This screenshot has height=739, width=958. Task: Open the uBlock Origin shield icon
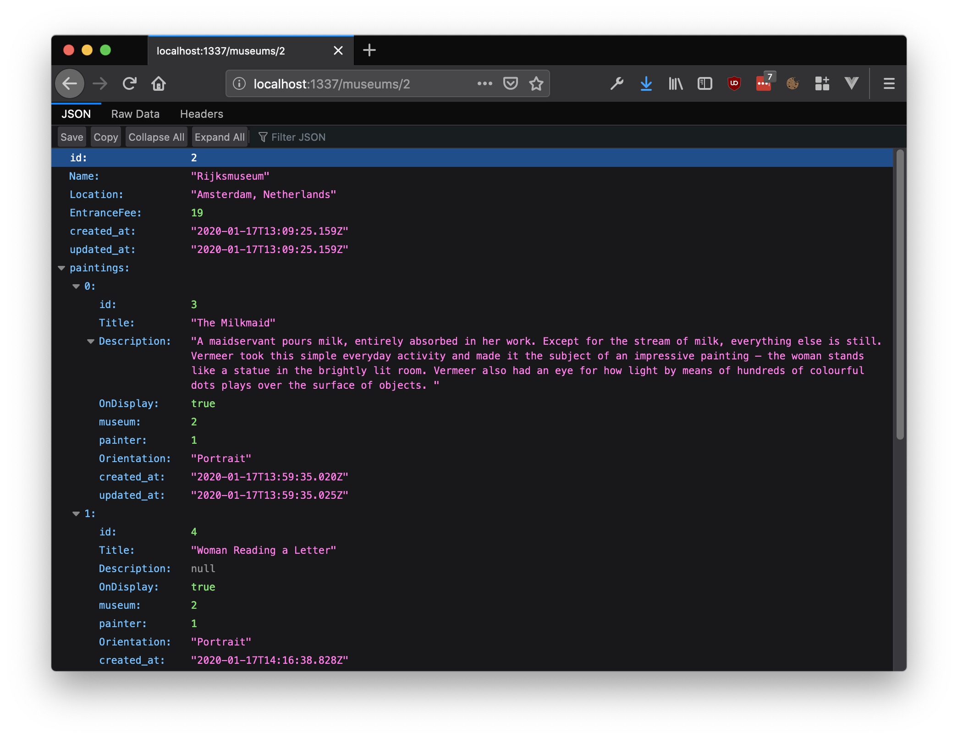tap(734, 83)
